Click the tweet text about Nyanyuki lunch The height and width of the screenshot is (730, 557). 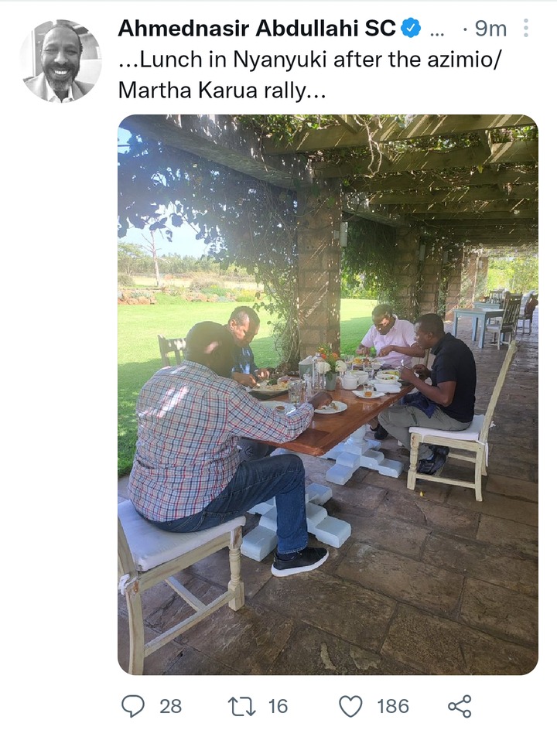[x=309, y=74]
